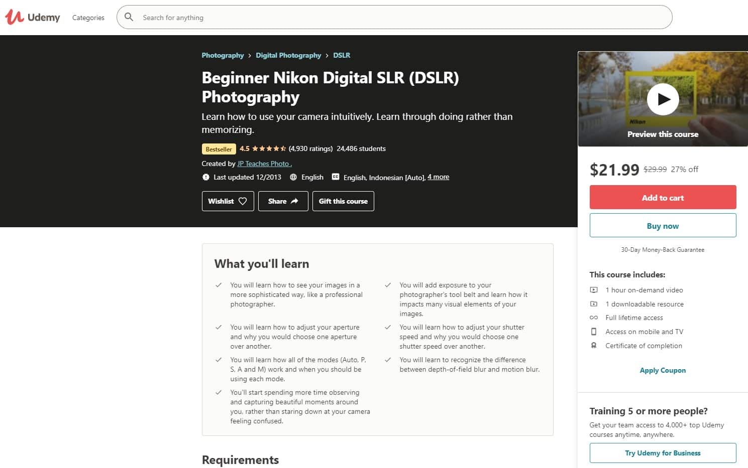Screen dimensions: 748x468
Task: Go to Digital Photography breadcrumb
Action: (288, 55)
